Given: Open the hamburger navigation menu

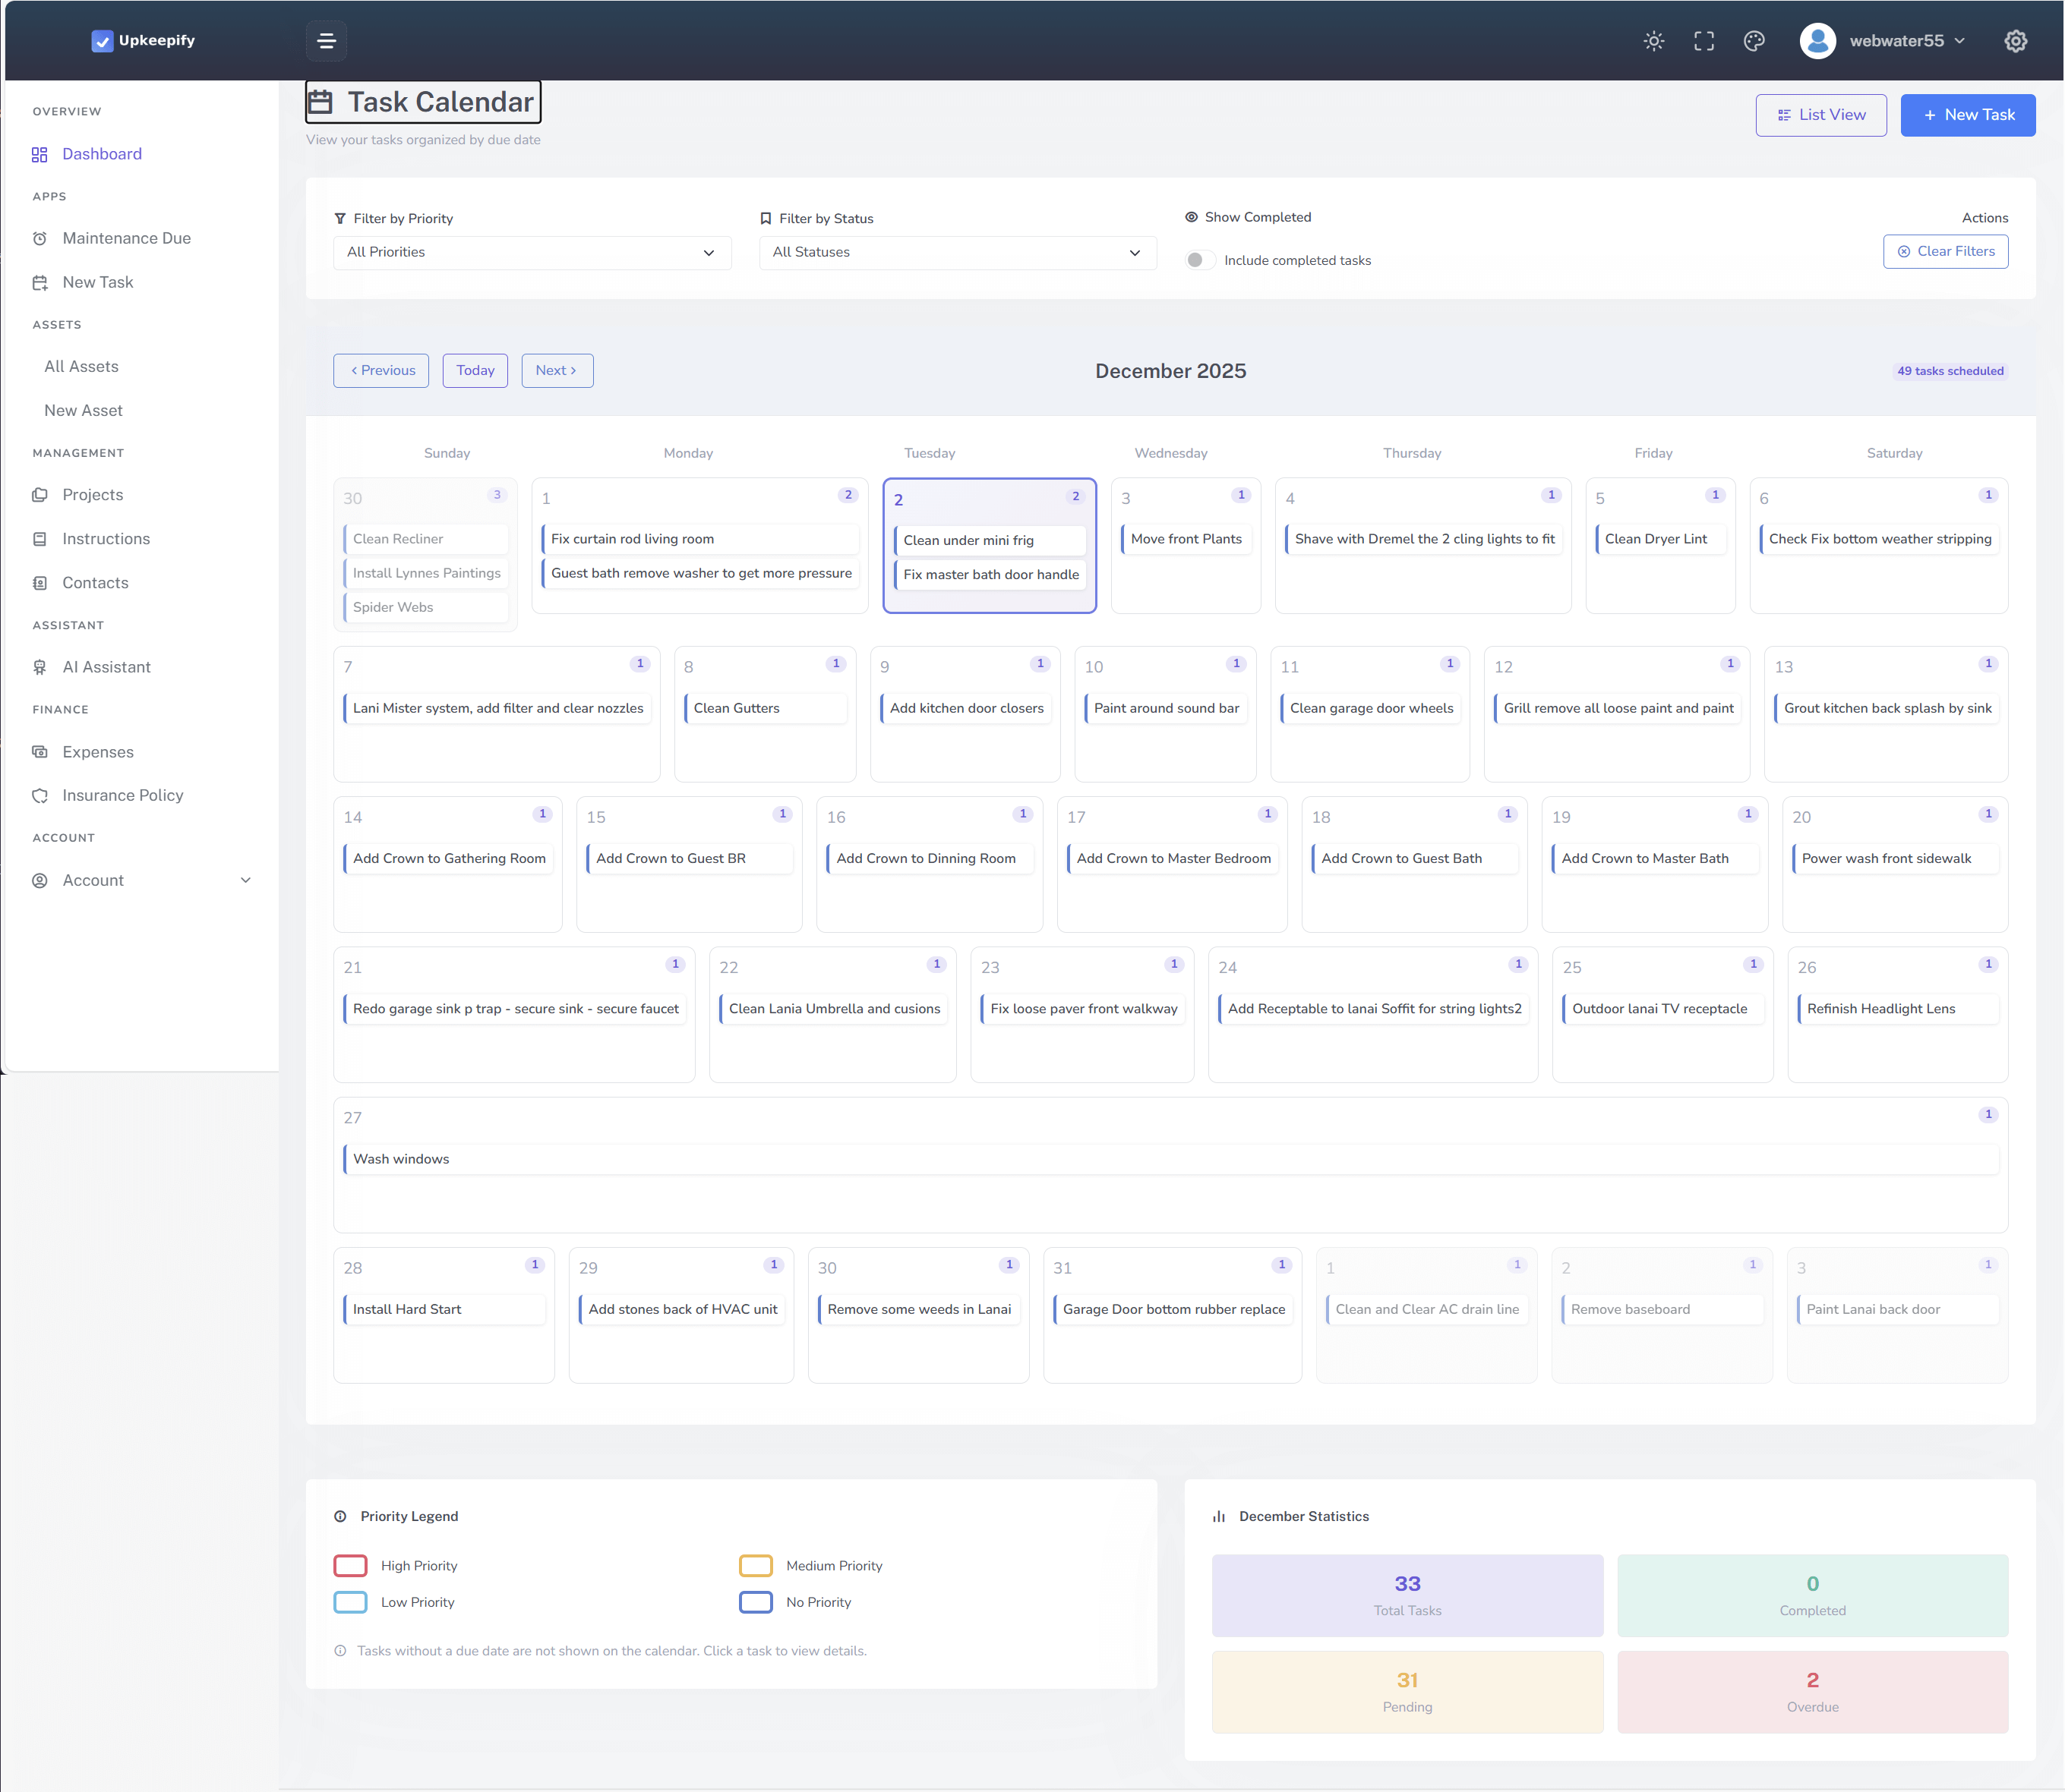Looking at the screenshot, I should pos(326,41).
